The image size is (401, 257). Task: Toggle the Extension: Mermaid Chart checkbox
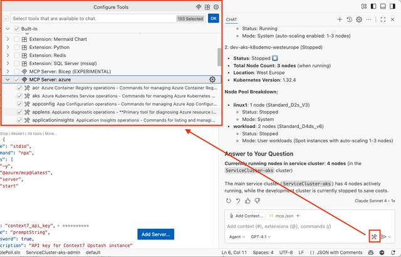click(17, 39)
